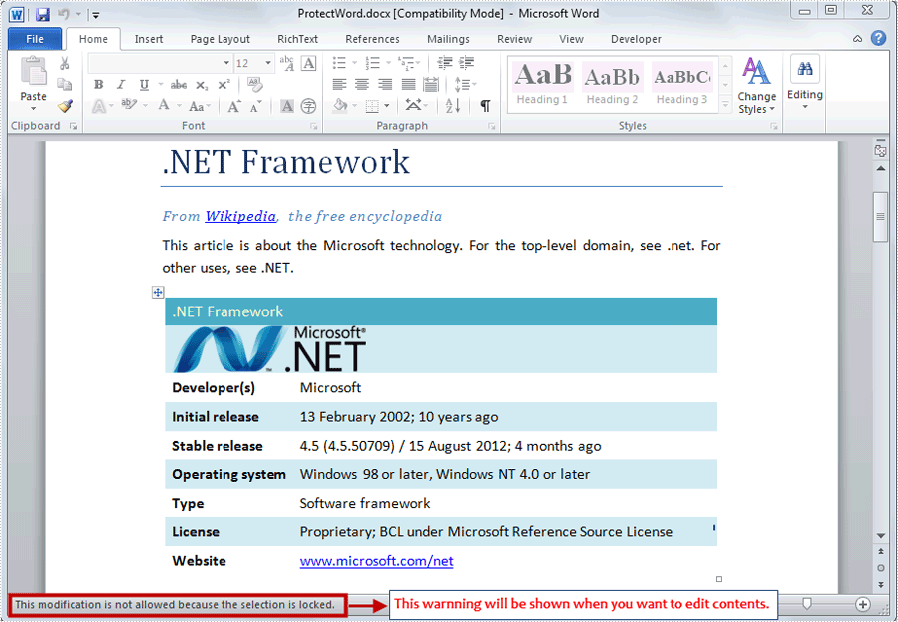This screenshot has width=898, height=622.
Task: Switch to the References tab
Action: point(372,39)
